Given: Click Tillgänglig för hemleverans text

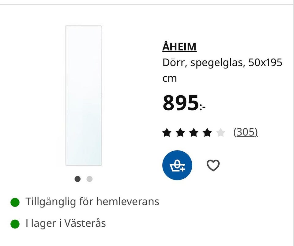Looking at the screenshot, I should 92,202.
